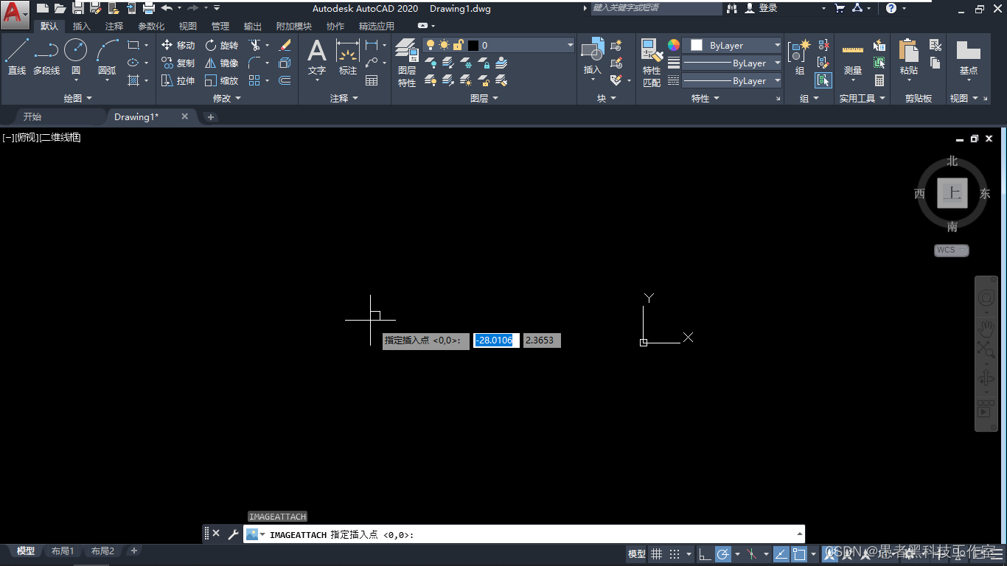Choose the Mirror (镜像) command

point(221,63)
